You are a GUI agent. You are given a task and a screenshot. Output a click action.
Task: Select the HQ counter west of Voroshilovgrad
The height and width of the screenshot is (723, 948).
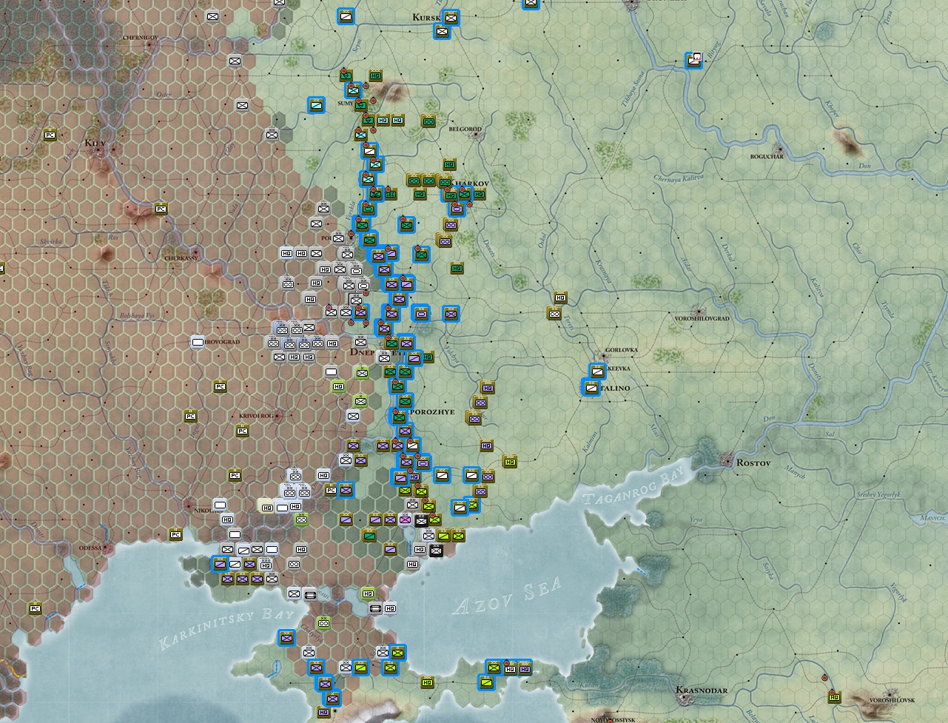tap(560, 297)
